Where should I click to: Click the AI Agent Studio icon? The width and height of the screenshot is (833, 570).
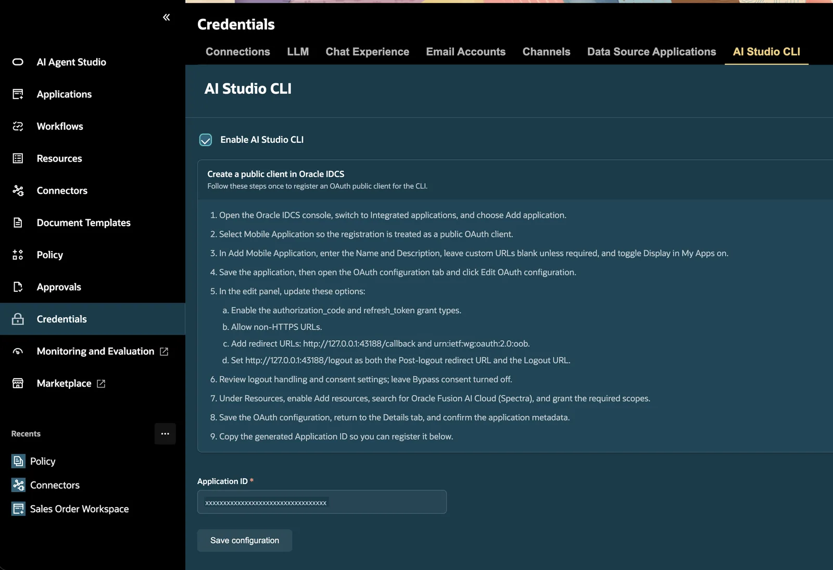coord(18,62)
